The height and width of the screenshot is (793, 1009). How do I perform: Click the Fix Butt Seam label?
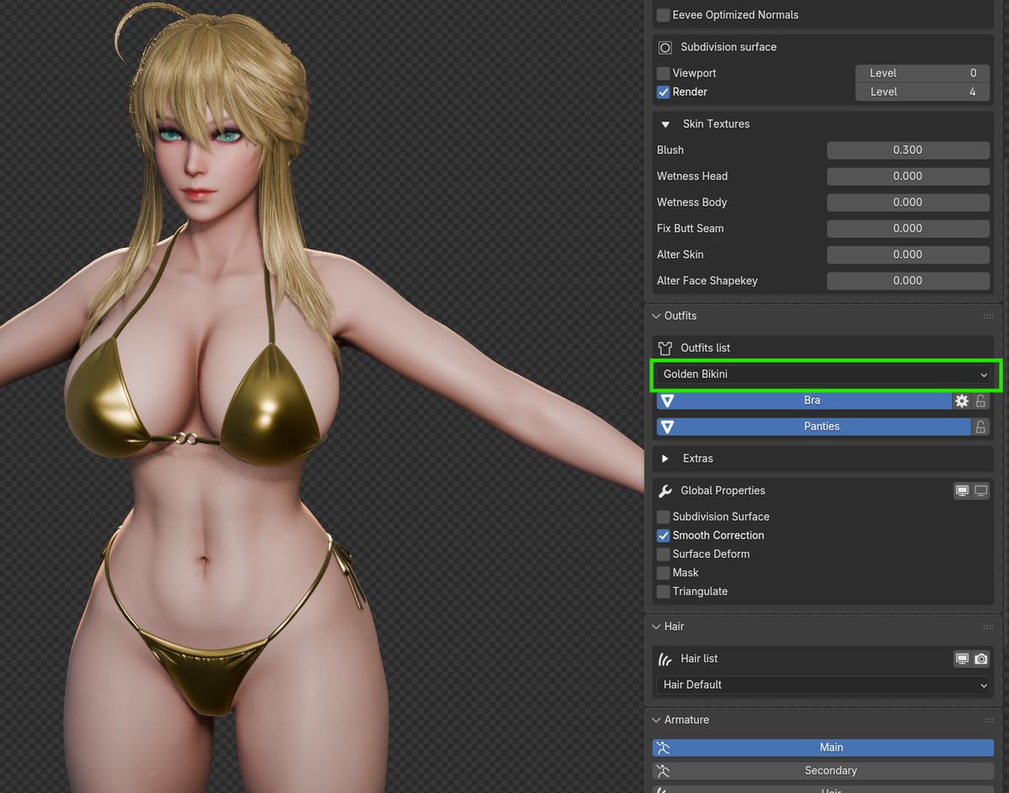[x=690, y=228]
